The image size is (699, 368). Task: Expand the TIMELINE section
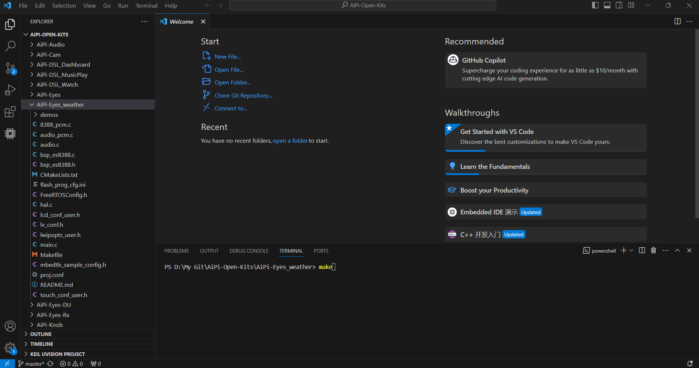88,344
